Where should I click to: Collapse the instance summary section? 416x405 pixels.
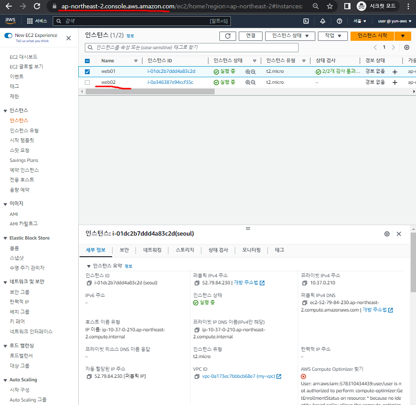point(89,266)
